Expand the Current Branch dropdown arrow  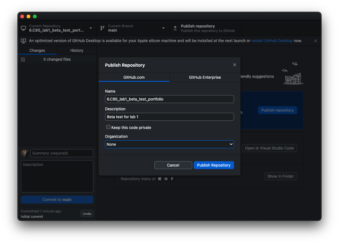[163, 28]
